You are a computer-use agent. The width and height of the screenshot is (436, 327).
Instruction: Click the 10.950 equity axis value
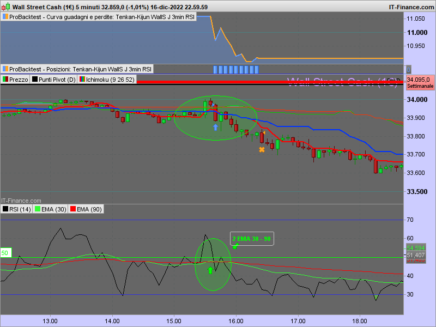416,46
